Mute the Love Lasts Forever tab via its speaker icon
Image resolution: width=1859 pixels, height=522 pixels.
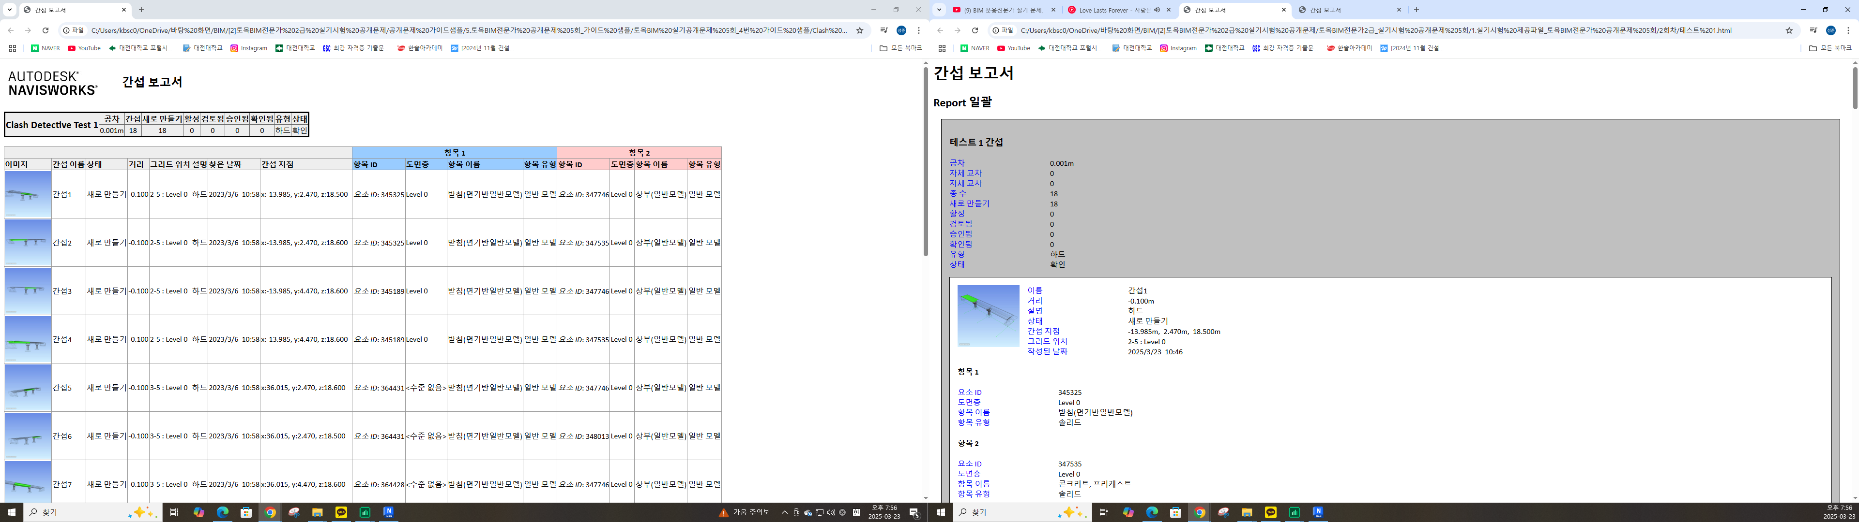[1157, 10]
